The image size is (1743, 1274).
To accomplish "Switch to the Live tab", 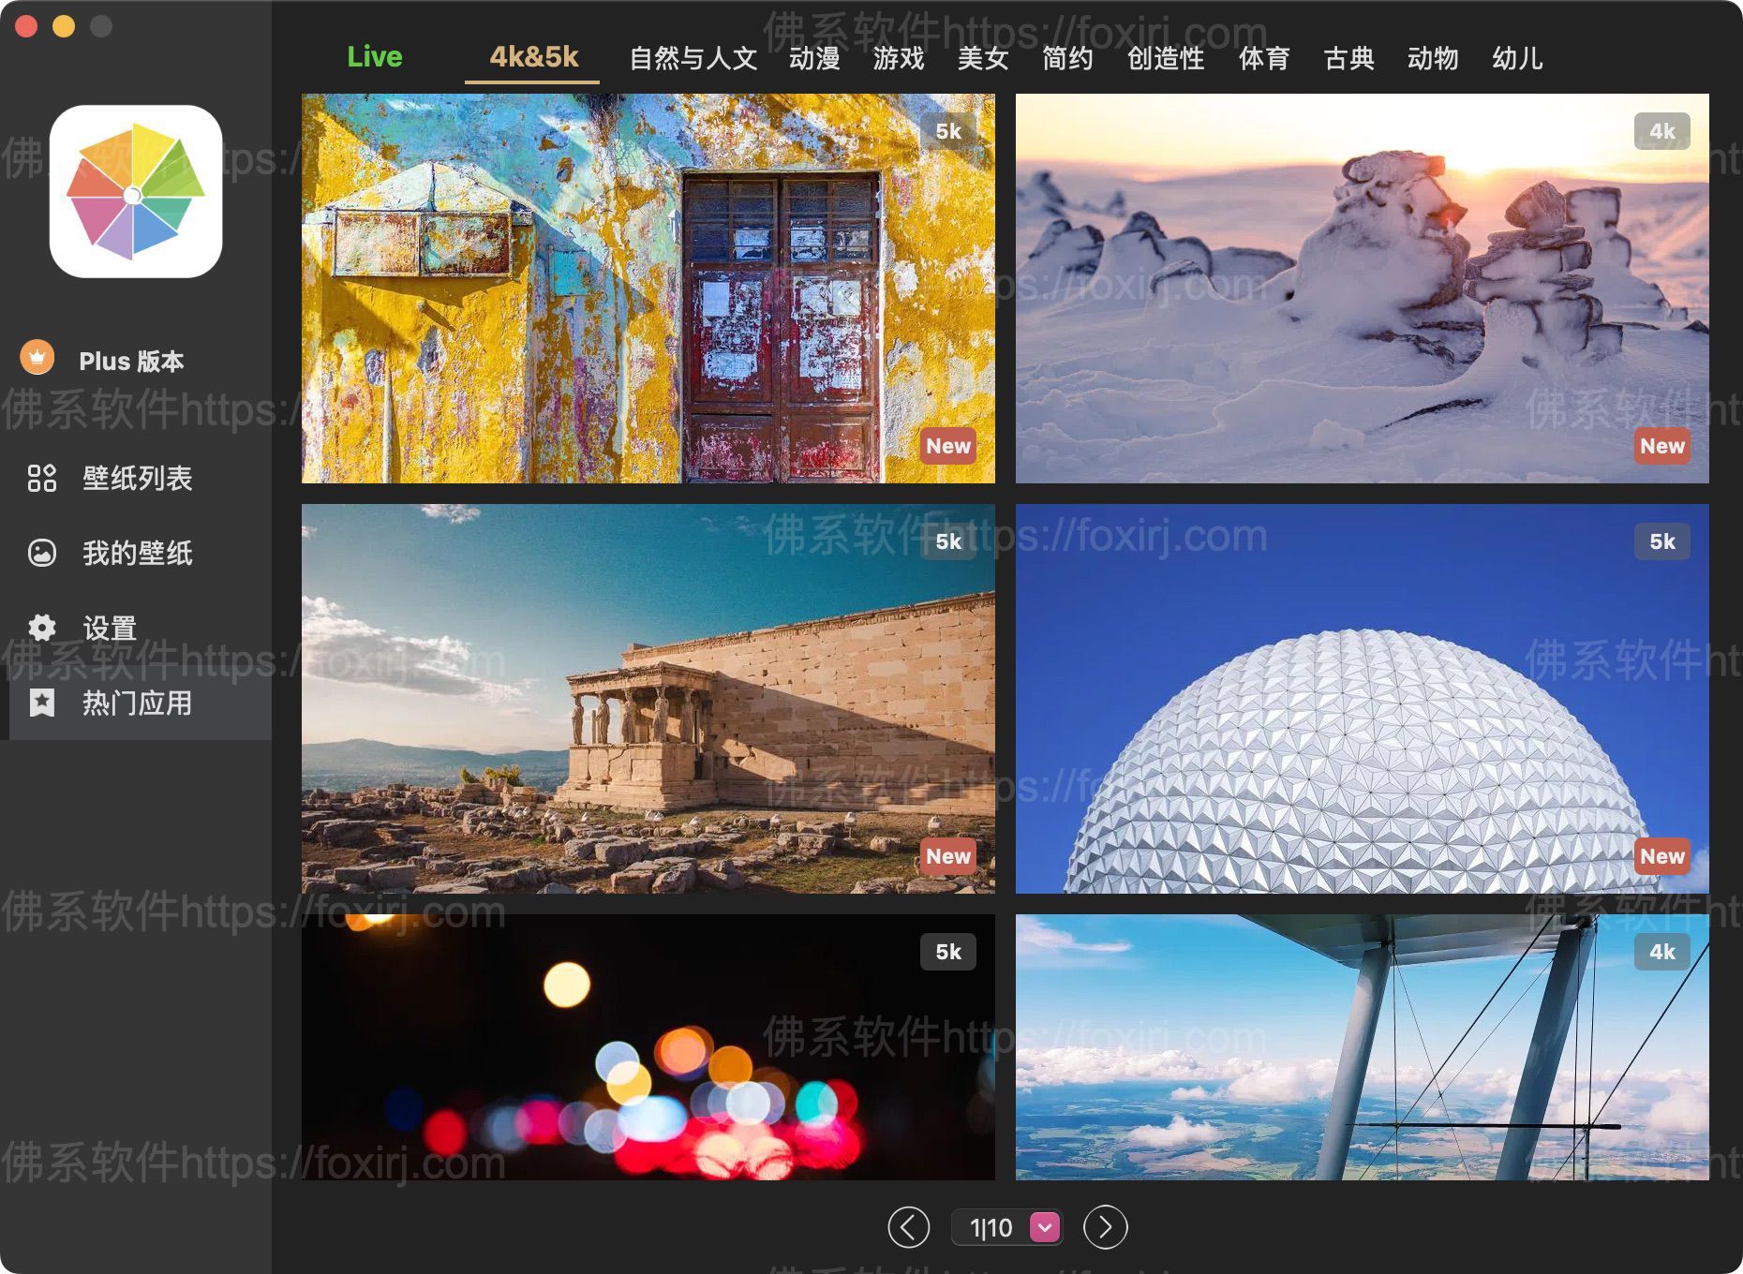I will [374, 57].
